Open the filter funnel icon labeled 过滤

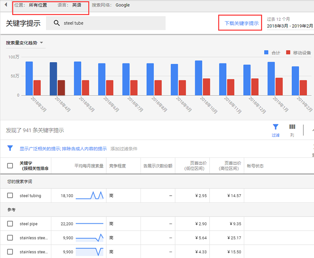point(276,127)
